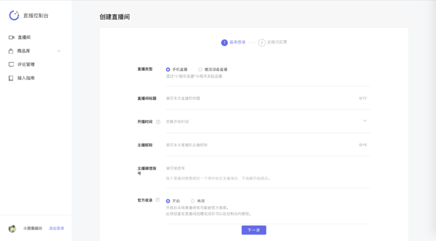
Task: Choose the 关闭 radio for 官方收录
Action: click(193, 201)
